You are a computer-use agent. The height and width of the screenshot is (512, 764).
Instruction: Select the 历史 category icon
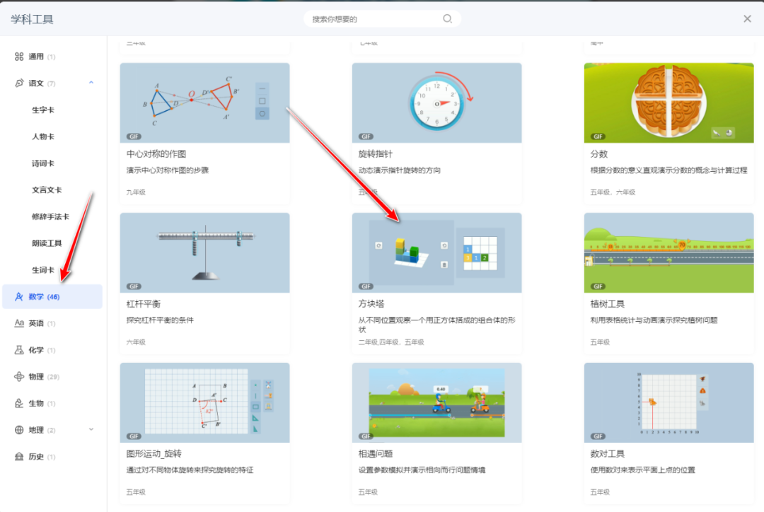(x=18, y=456)
